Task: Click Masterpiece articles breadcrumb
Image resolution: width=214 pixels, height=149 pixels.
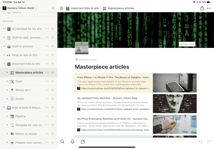Action: click(118, 8)
